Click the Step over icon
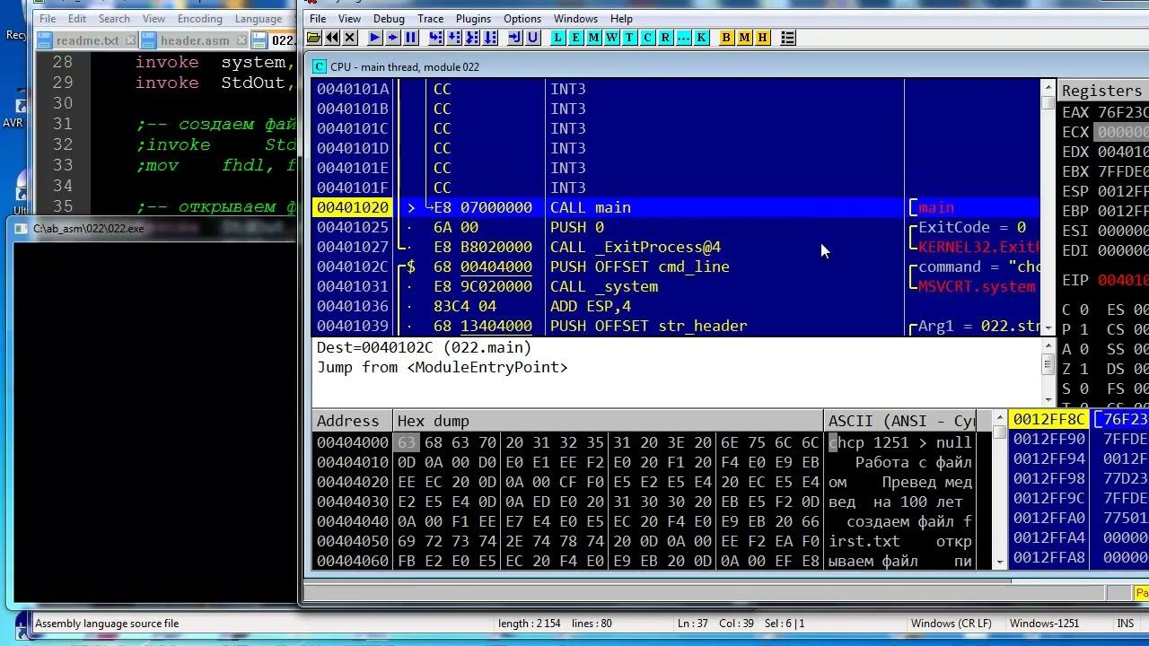The image size is (1149, 646). [453, 38]
